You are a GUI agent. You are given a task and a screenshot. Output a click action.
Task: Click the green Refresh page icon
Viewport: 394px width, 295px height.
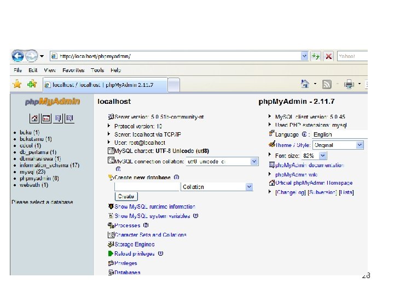click(x=316, y=56)
